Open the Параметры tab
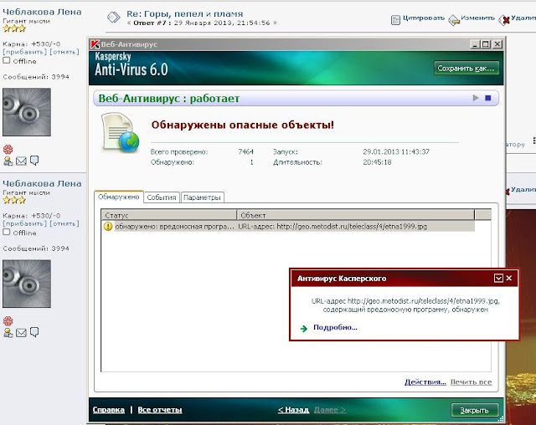 pyautogui.click(x=202, y=197)
